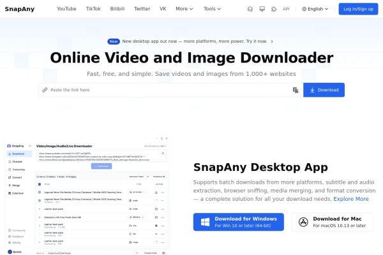Click the 'SnapAny Desktop App' heading

tap(260, 168)
